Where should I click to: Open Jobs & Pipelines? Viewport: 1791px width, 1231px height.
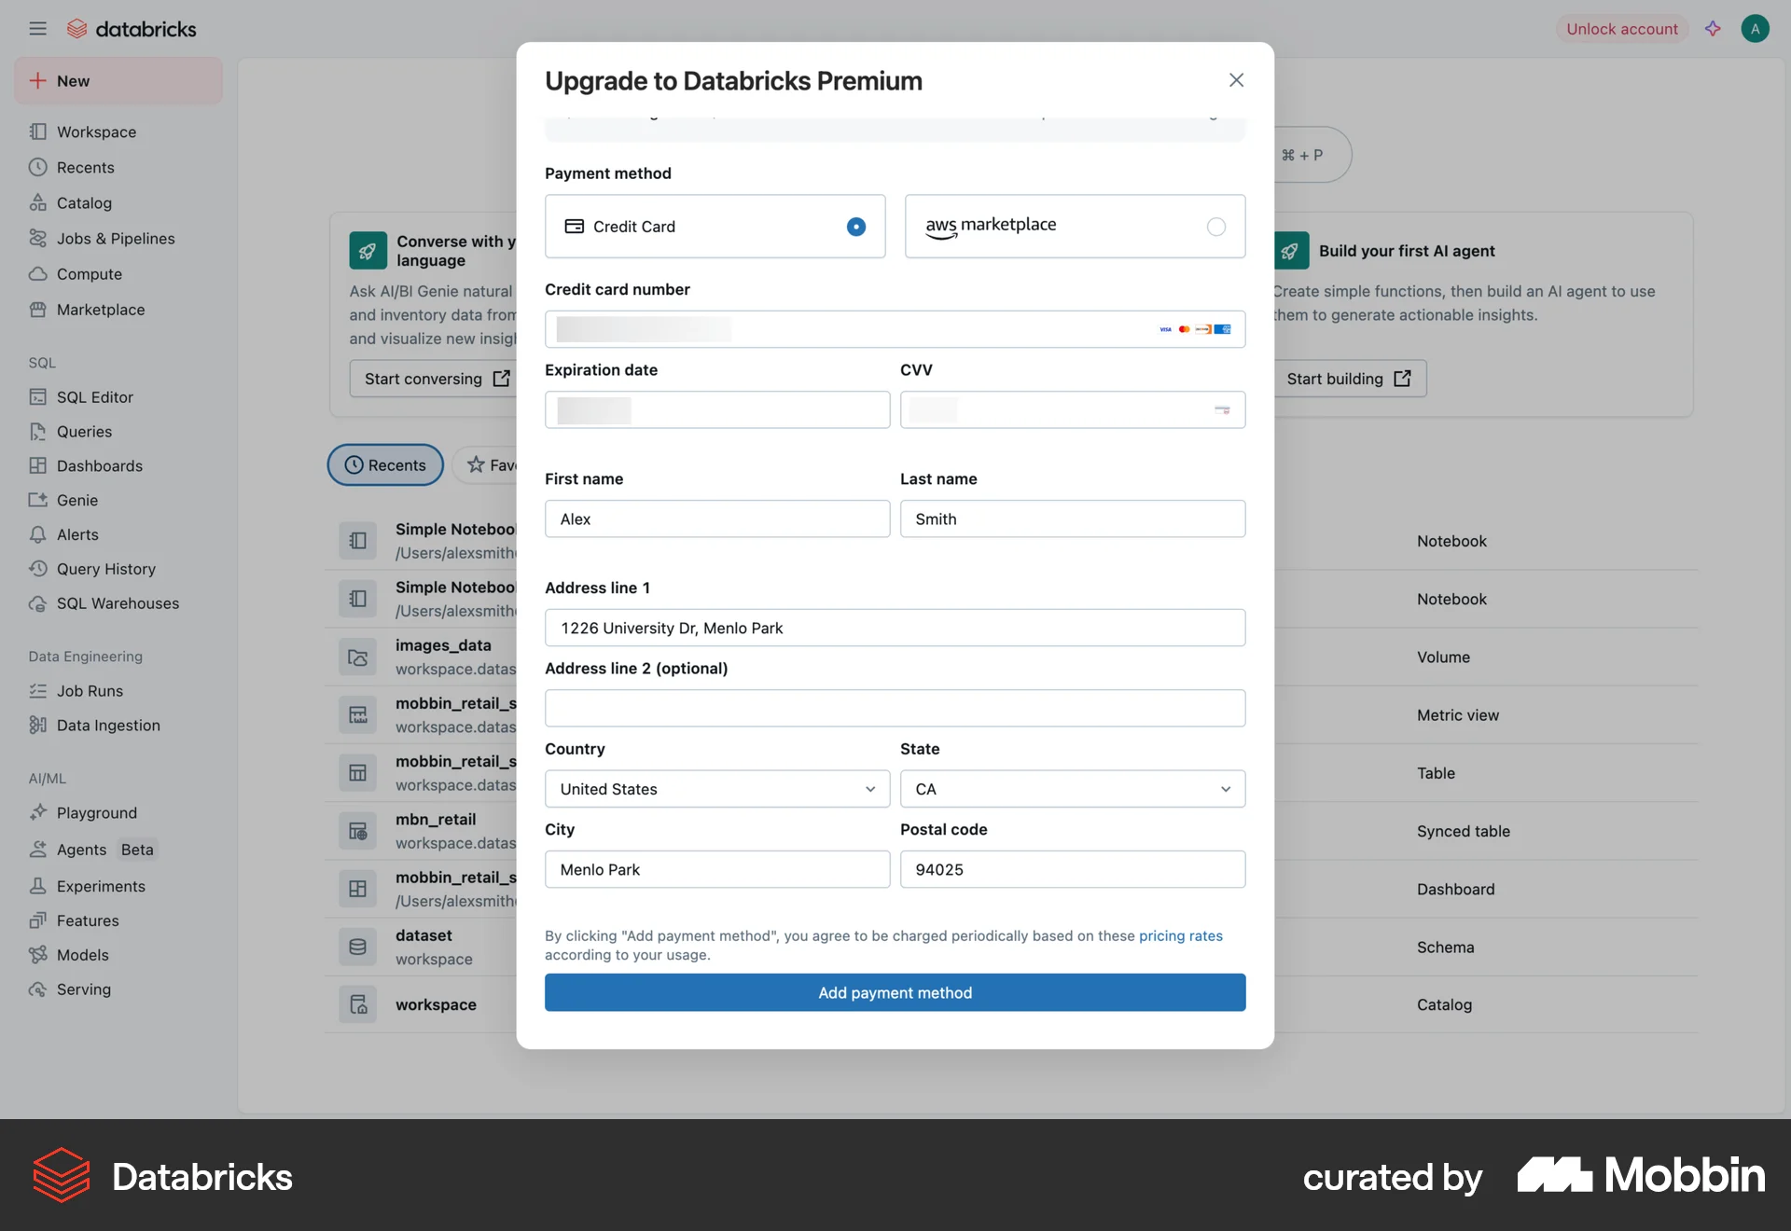click(x=116, y=238)
